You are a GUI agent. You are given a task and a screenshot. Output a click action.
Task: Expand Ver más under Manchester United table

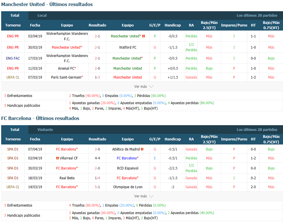[x=144, y=87]
